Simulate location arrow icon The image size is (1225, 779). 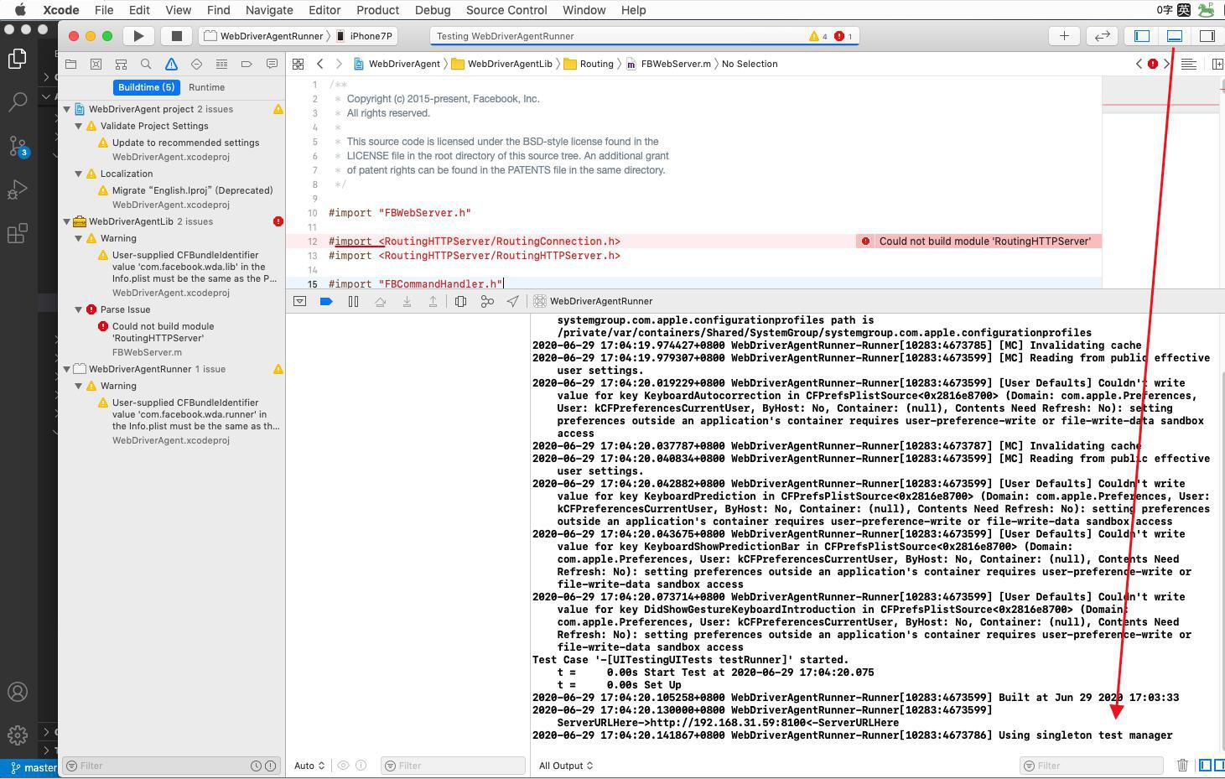[x=512, y=301]
